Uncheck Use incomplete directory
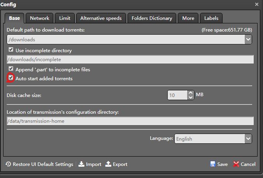The width and height of the screenshot is (263, 178). tap(11, 49)
